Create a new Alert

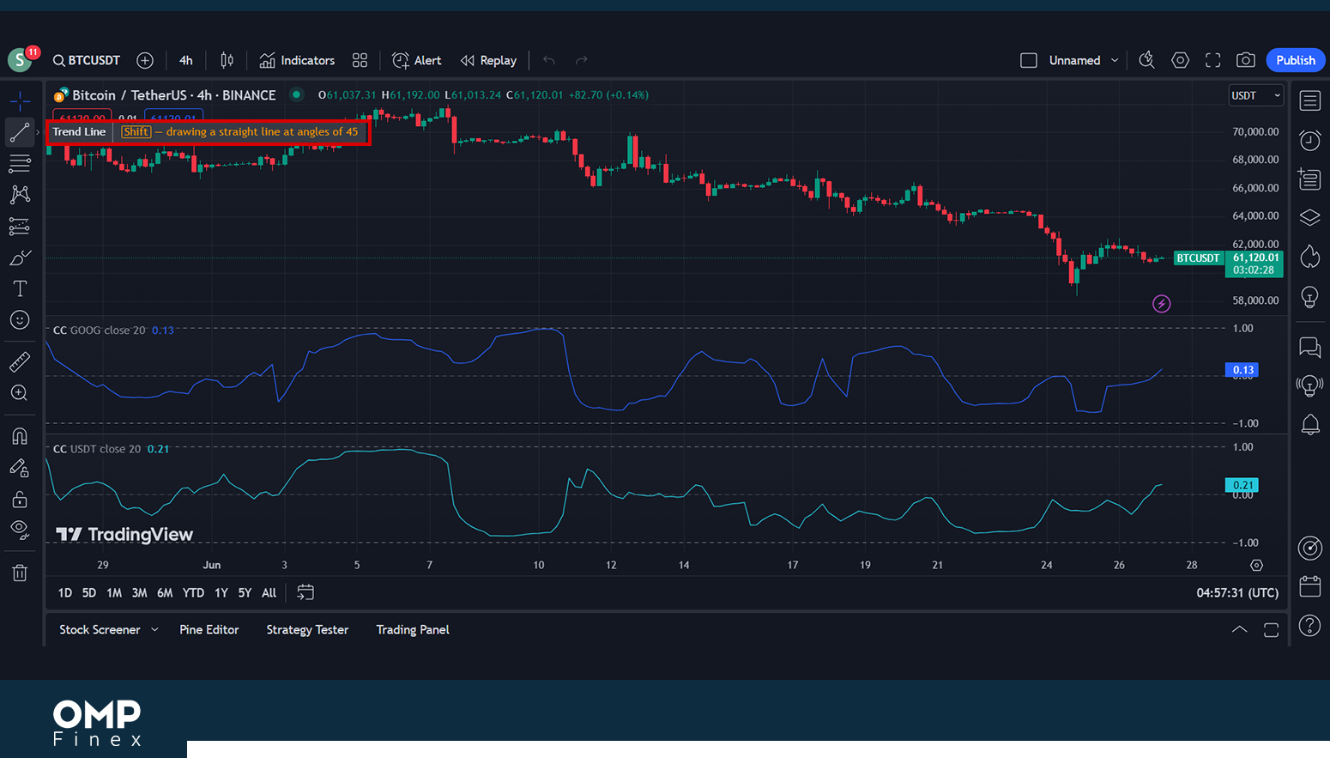coord(417,60)
